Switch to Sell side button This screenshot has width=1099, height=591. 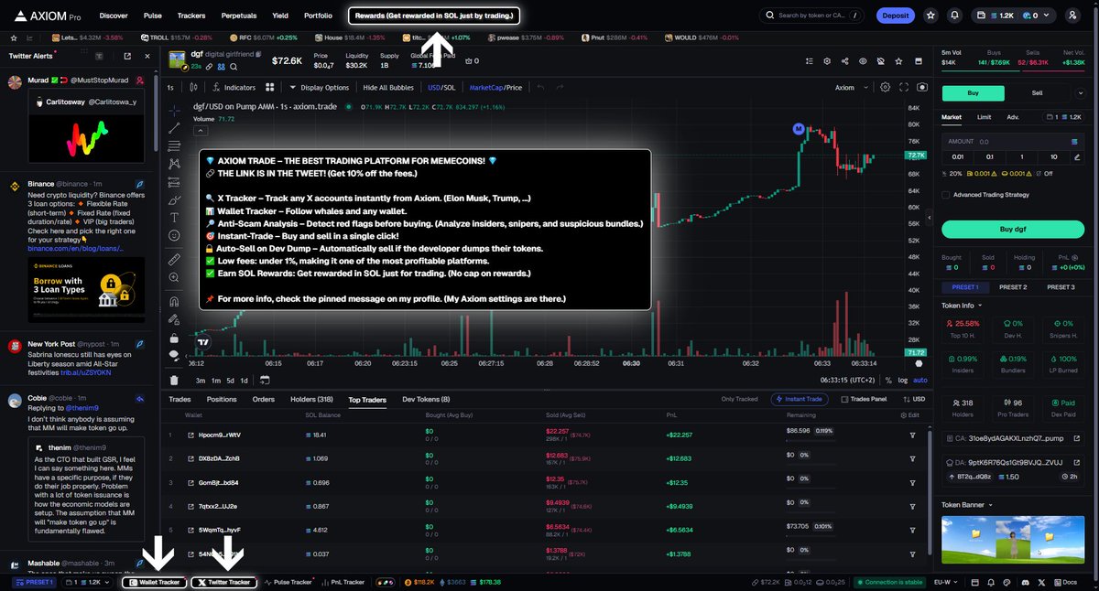point(1037,93)
